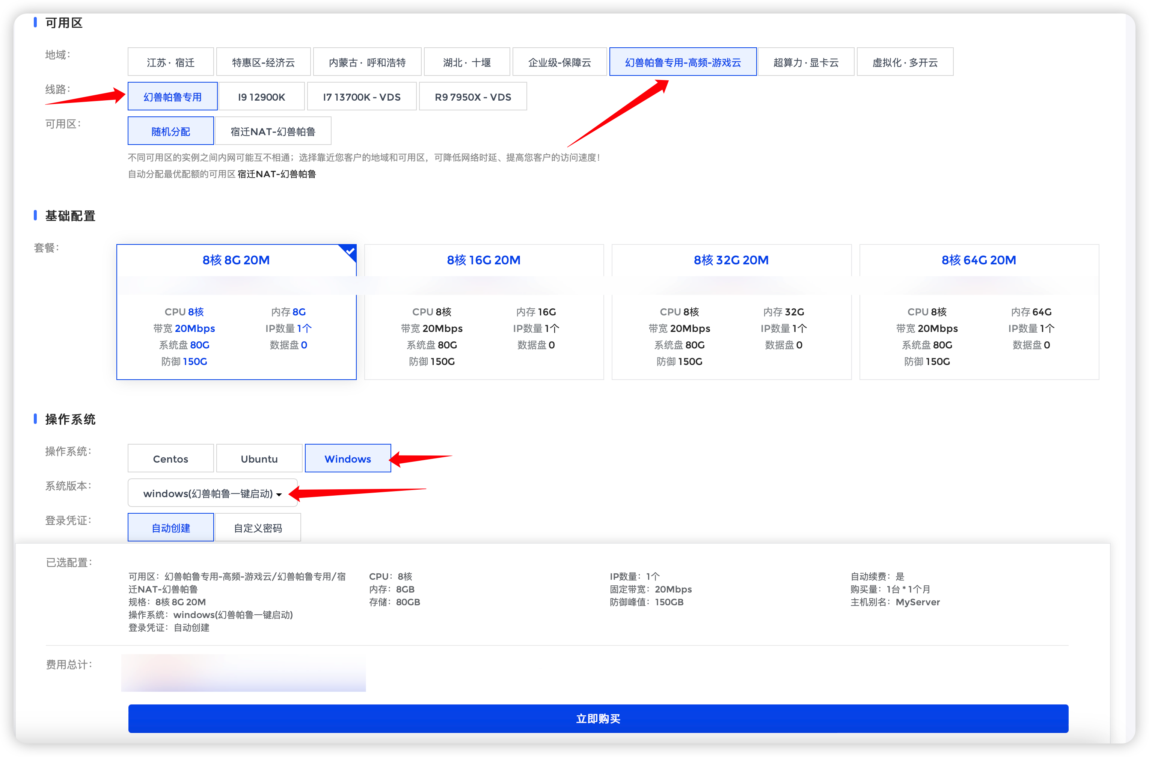The width and height of the screenshot is (1149, 757).
Task: Pick the 湖北·十堰 region option
Action: pyautogui.click(x=466, y=62)
